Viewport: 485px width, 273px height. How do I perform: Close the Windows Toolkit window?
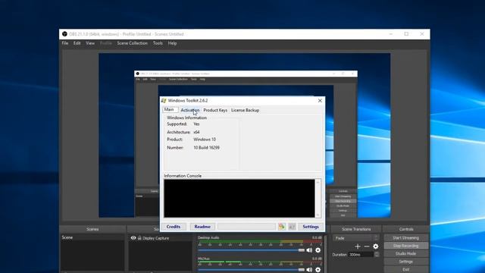pyautogui.click(x=320, y=101)
